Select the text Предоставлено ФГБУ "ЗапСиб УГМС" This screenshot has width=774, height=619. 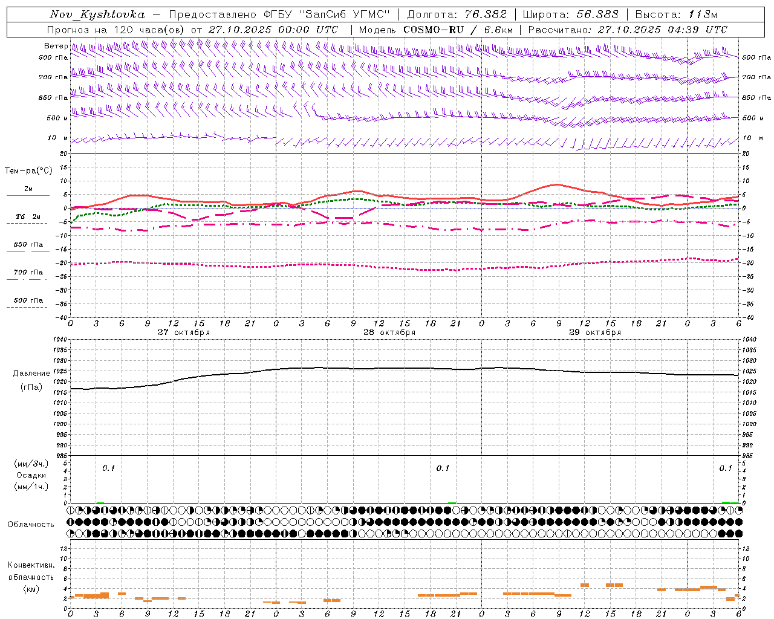point(279,15)
